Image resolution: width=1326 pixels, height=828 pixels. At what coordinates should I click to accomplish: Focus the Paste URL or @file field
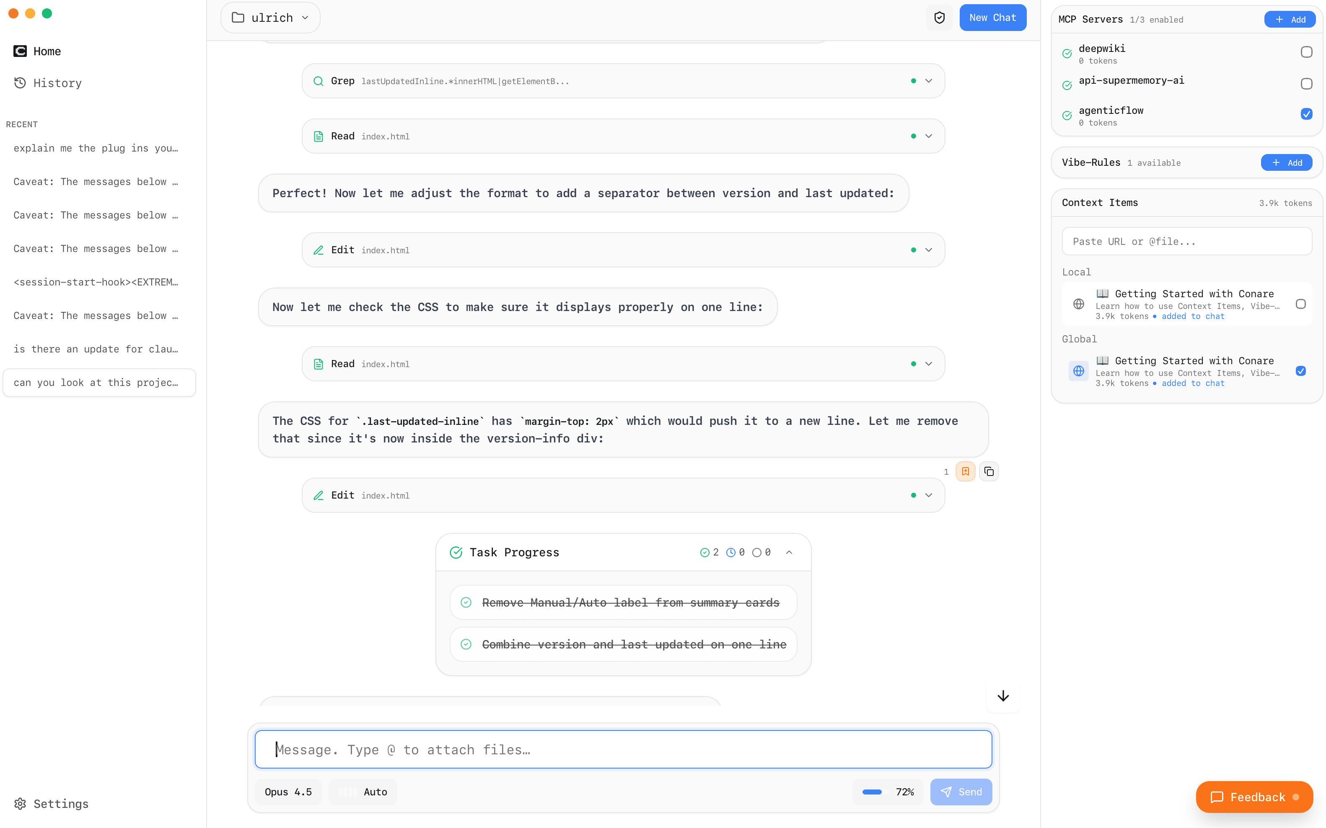(1186, 242)
